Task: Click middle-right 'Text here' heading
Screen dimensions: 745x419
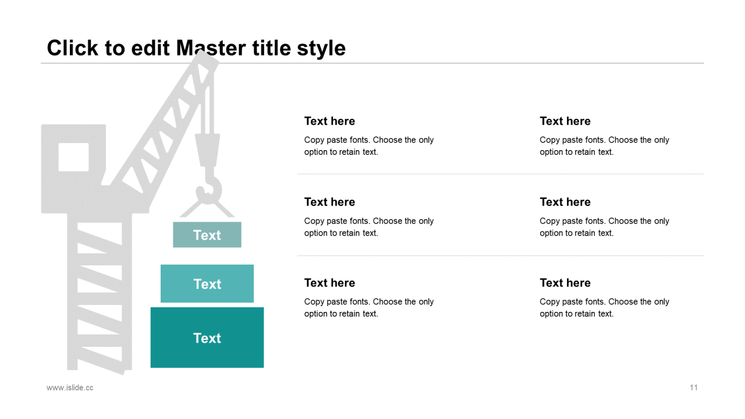Action: click(565, 202)
